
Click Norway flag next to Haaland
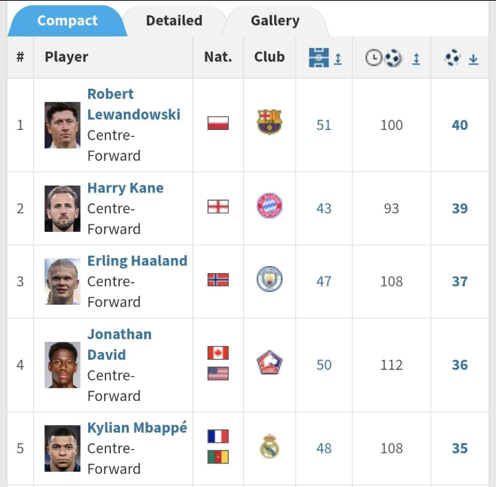218,280
